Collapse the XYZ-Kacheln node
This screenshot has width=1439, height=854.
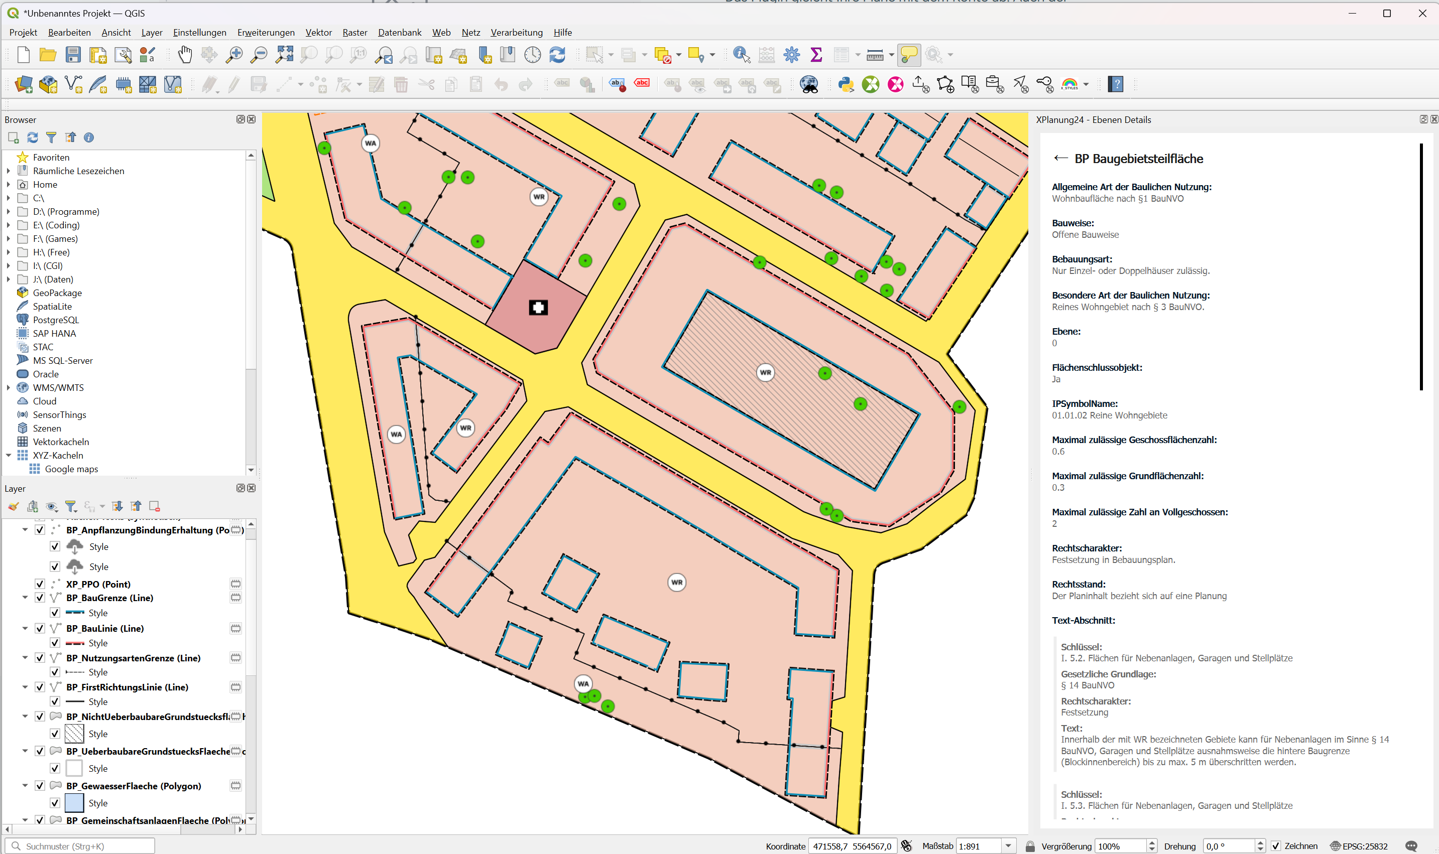point(8,455)
